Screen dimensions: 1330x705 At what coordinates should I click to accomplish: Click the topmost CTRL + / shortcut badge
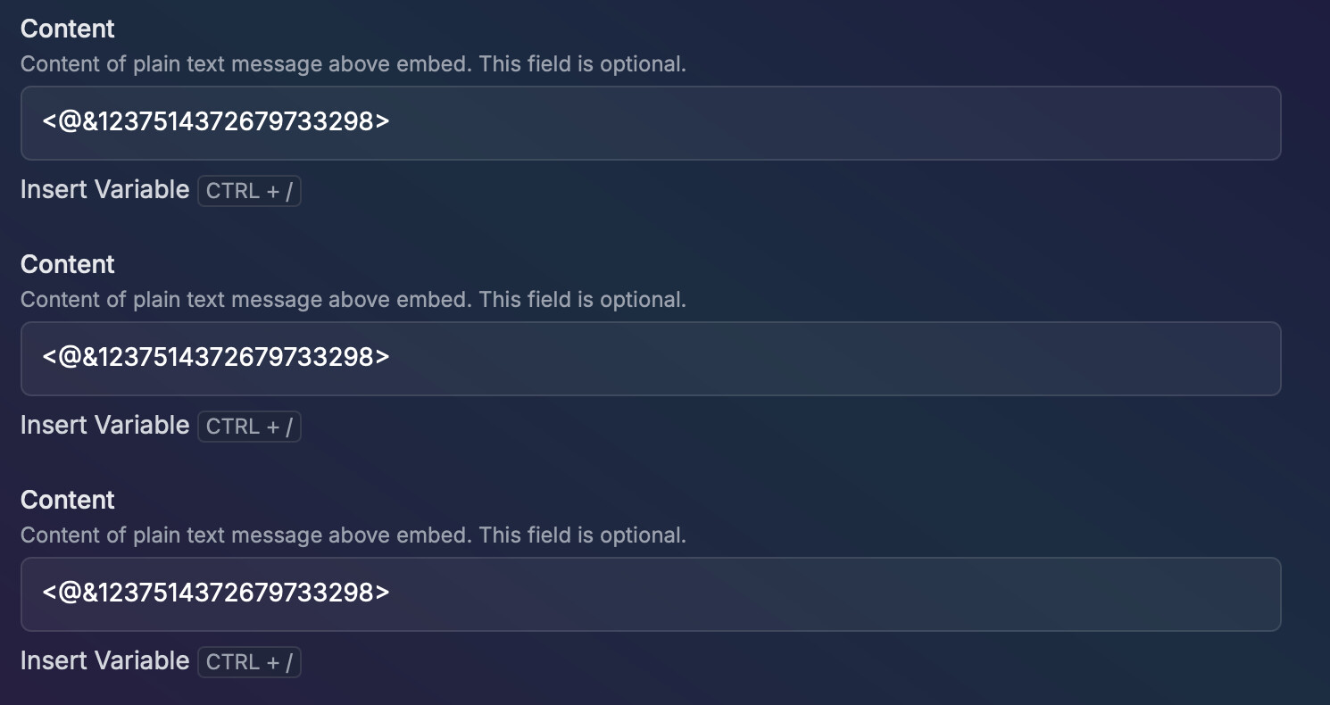(x=249, y=191)
